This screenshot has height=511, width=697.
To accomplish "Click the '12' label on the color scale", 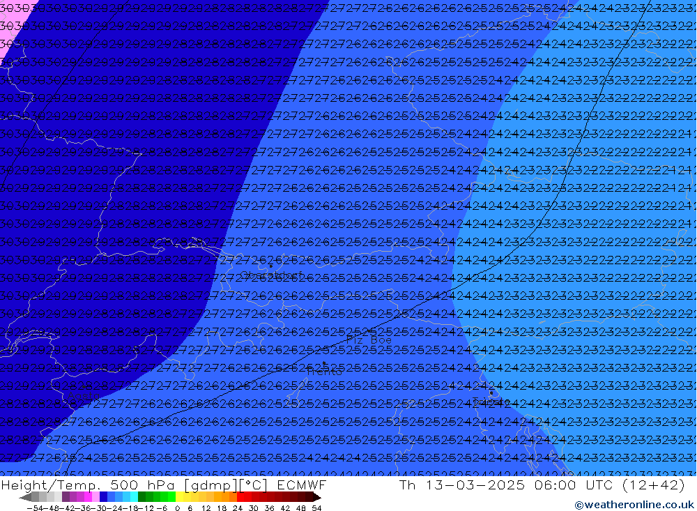I will (x=206, y=508).
